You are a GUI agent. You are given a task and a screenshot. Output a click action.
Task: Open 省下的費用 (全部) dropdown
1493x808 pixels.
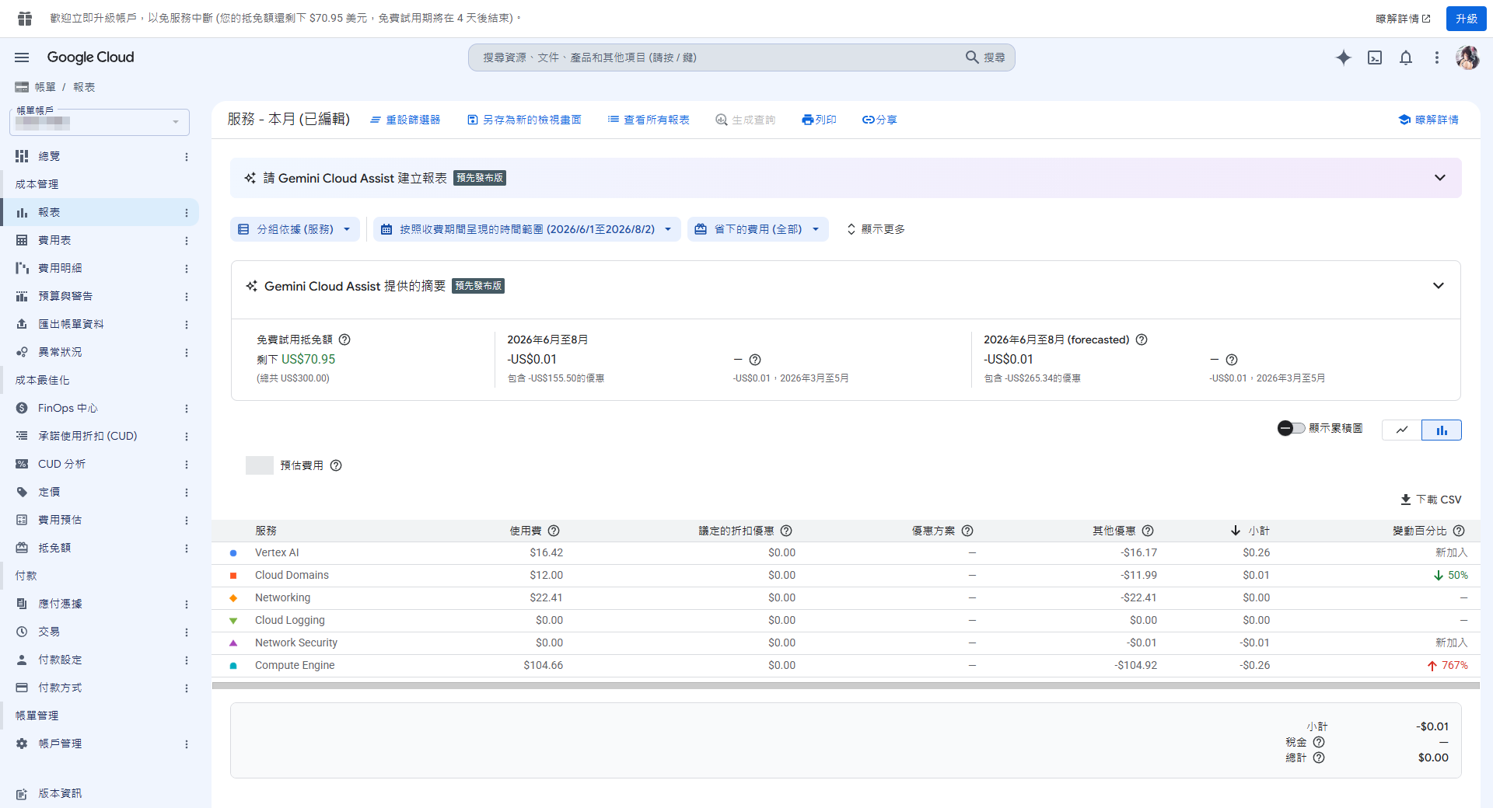pos(758,229)
